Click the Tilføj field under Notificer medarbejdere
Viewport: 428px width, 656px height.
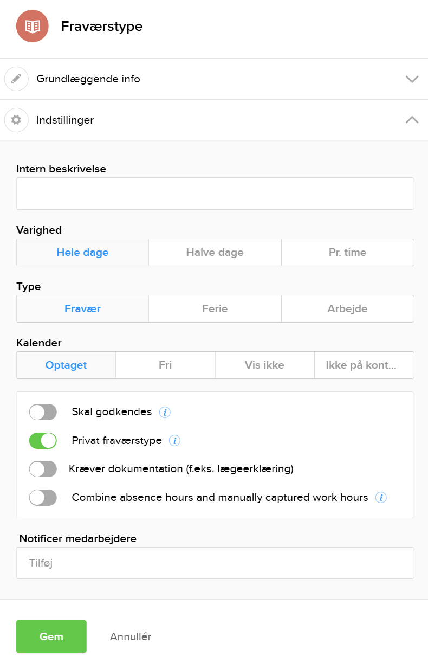click(215, 563)
